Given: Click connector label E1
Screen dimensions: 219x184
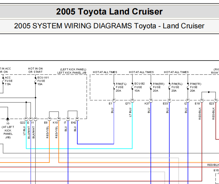Looking at the screenshot, I should 110,103.
